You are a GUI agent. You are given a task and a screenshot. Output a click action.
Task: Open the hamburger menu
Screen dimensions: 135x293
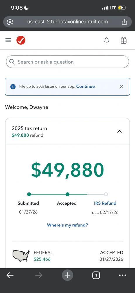(8, 40)
